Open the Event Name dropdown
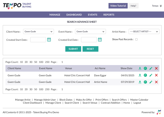 (90, 32)
